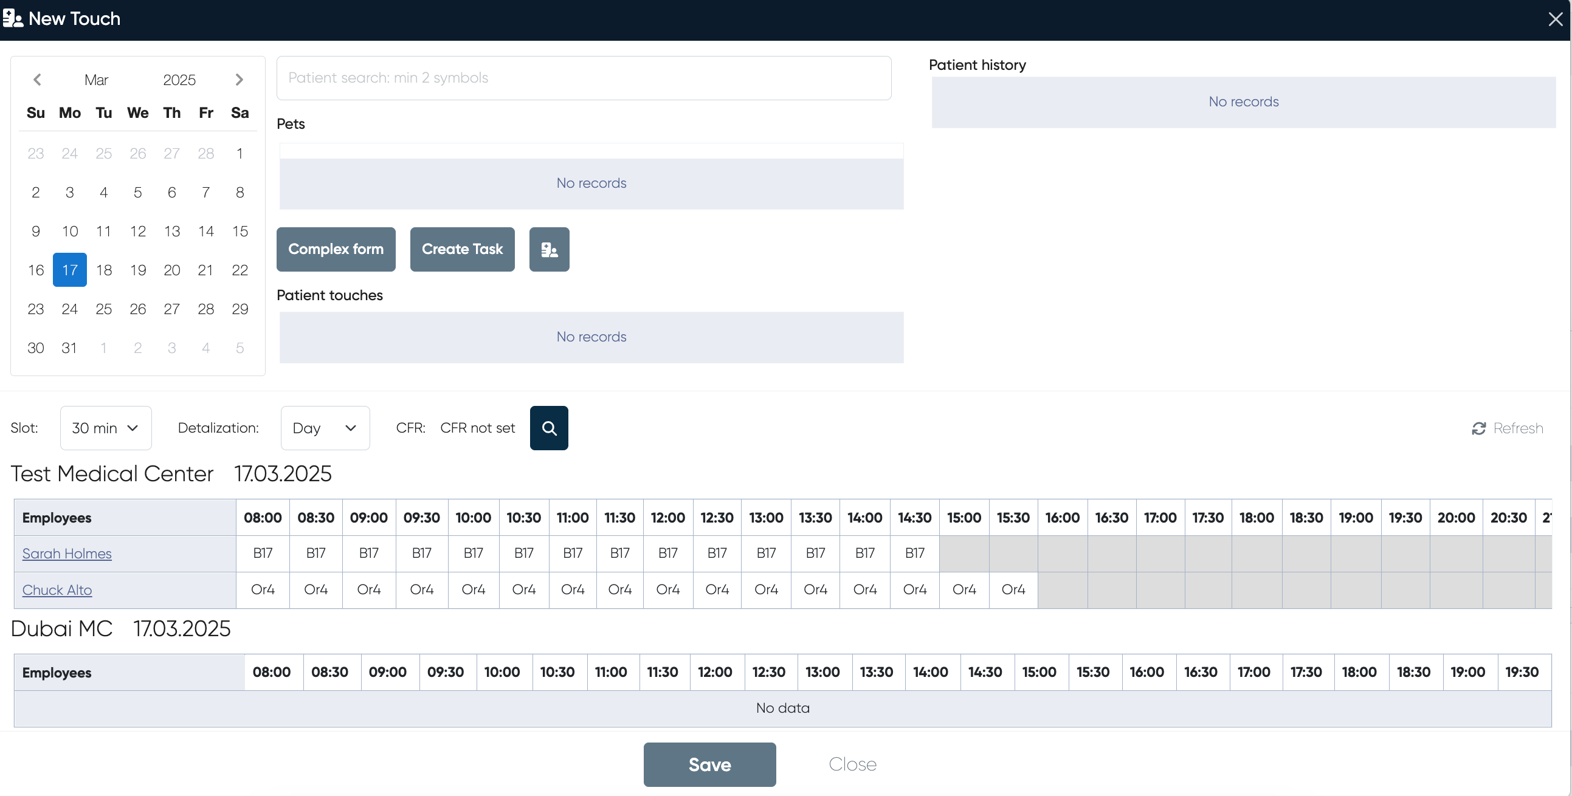Expand the Detalization Day dropdown
The height and width of the screenshot is (796, 1572).
click(x=325, y=428)
